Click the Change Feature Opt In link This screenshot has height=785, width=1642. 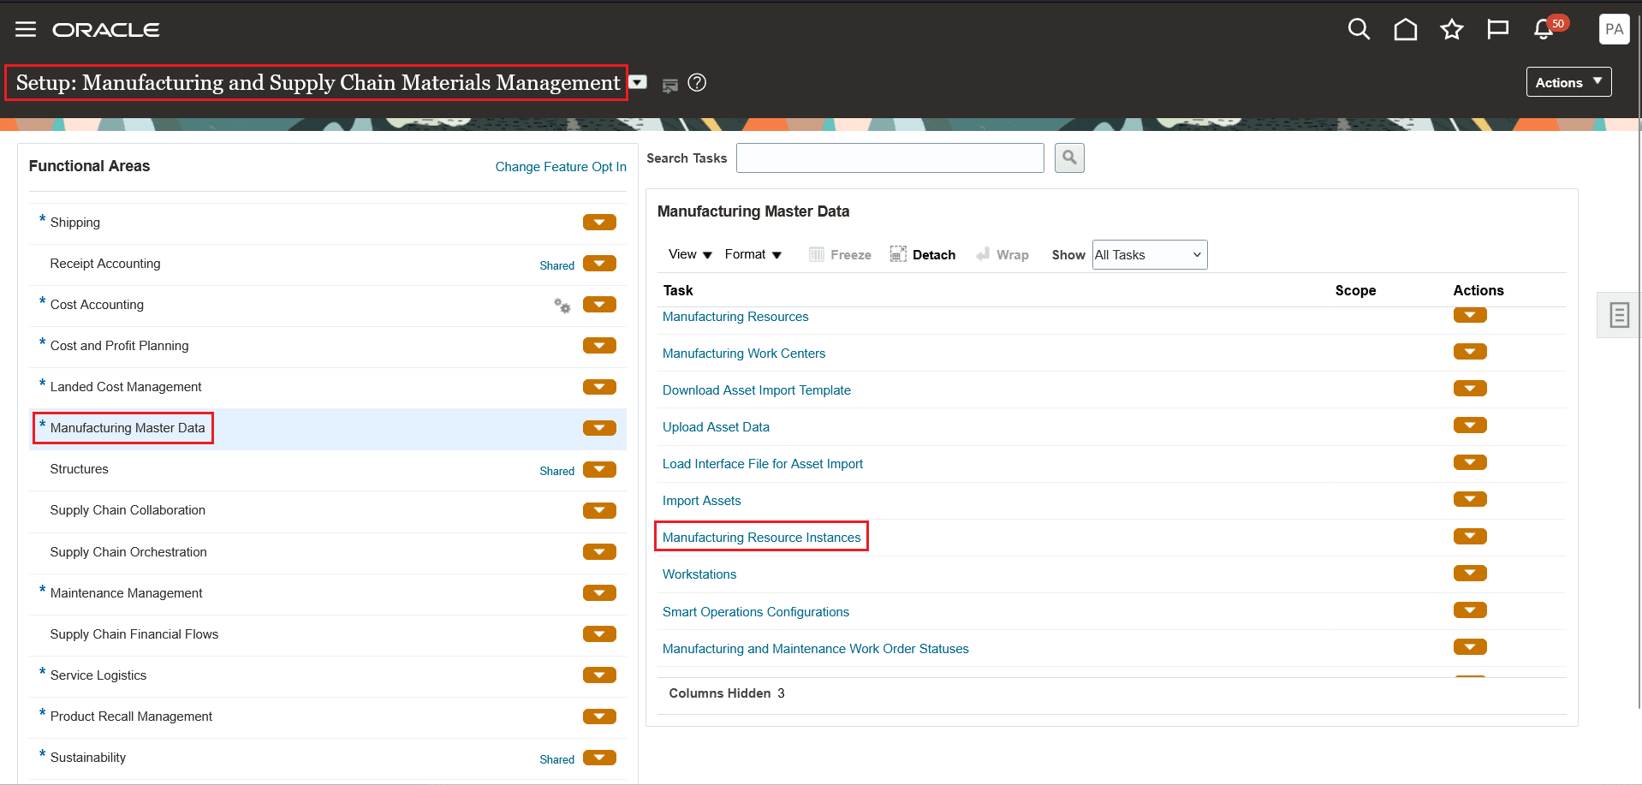pos(561,166)
